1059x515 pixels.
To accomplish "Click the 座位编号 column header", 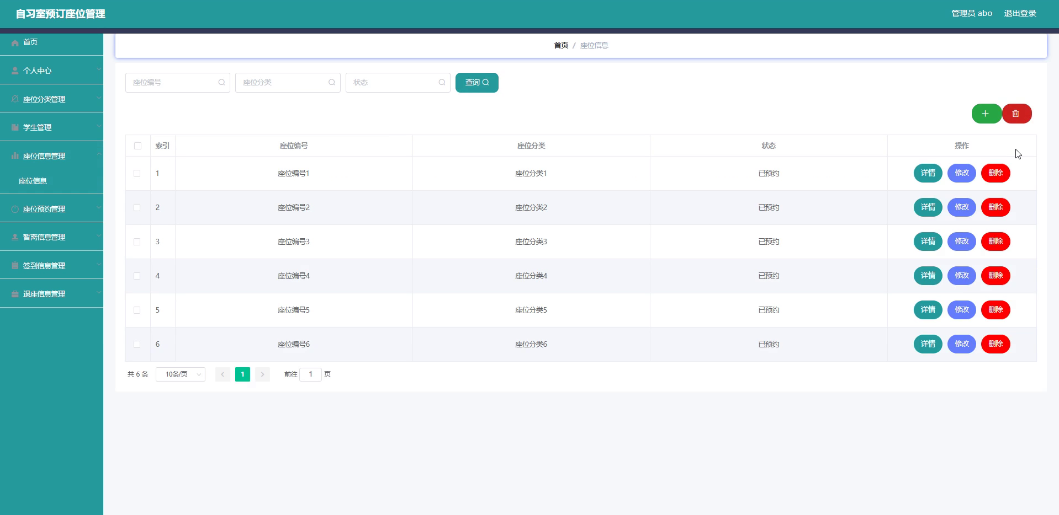I will click(294, 146).
